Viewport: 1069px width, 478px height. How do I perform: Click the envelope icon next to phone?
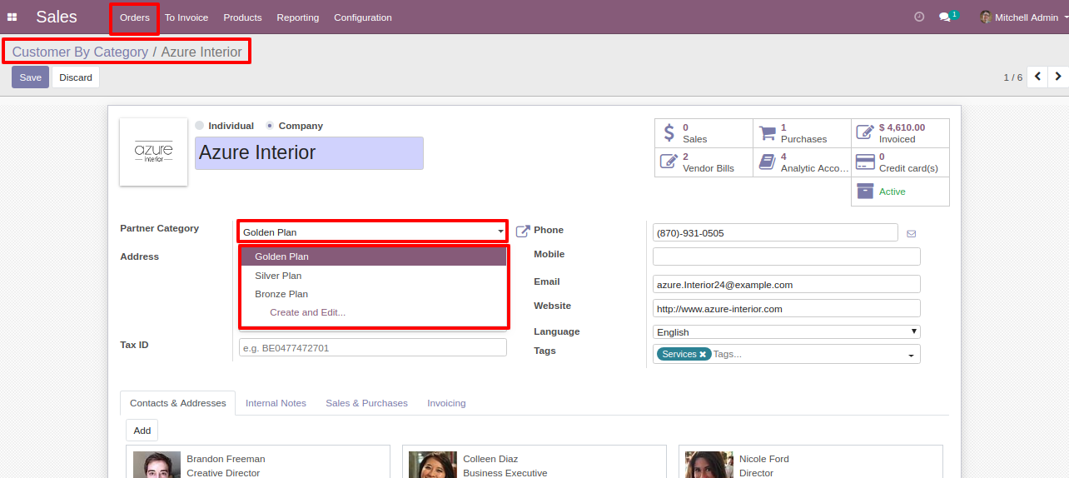(911, 233)
